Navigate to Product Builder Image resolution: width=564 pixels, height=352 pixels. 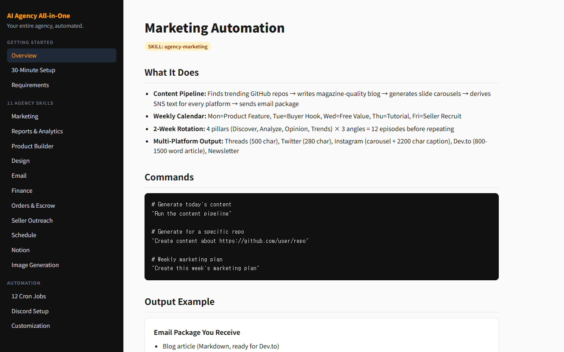tap(32, 146)
